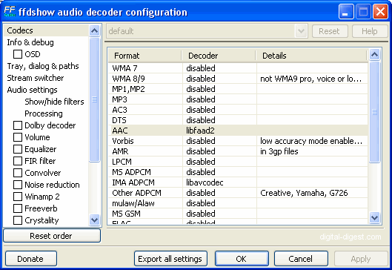
Task: Click down arrow of left panel scrollbar
Action: (95, 220)
